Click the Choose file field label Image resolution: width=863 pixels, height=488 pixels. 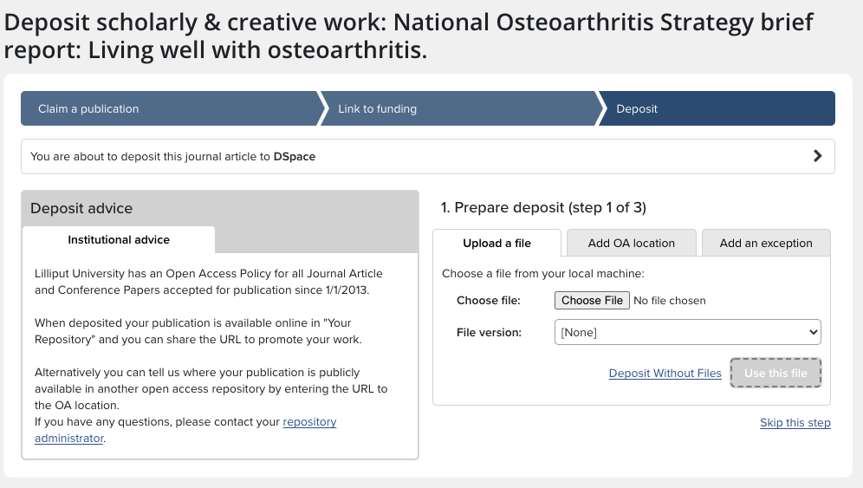point(489,301)
